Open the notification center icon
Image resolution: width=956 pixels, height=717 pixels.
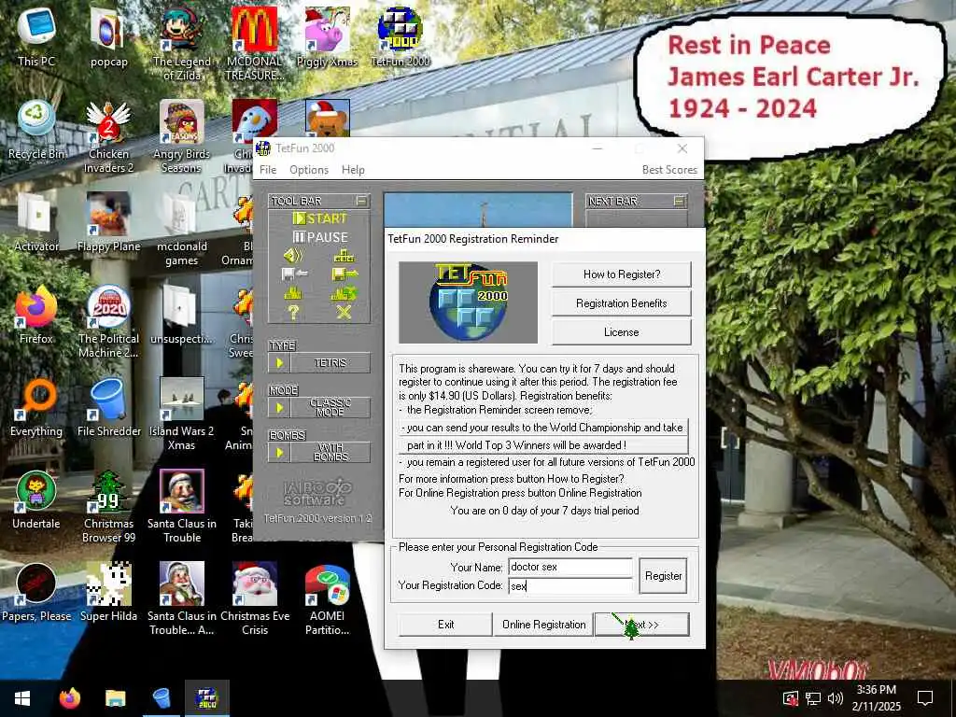925,698
